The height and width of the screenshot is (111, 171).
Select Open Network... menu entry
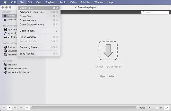click(x=39, y=20)
